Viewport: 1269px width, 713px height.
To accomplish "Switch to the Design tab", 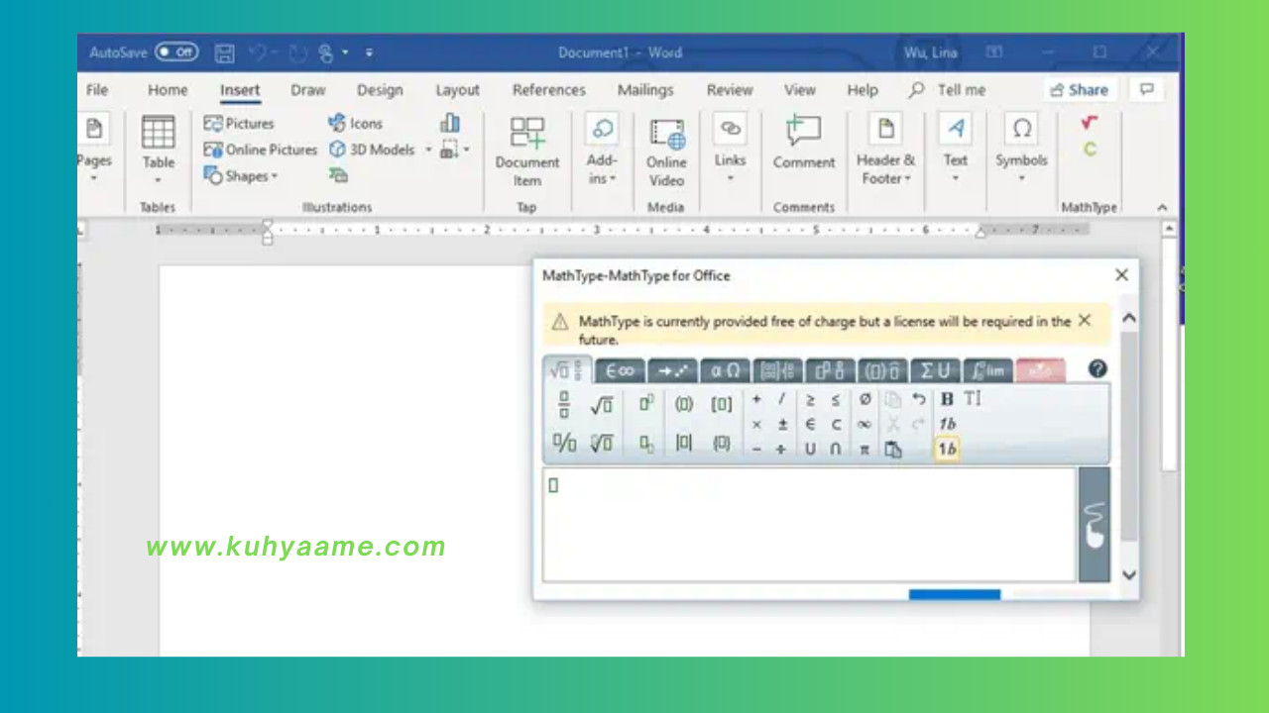I will tap(380, 90).
